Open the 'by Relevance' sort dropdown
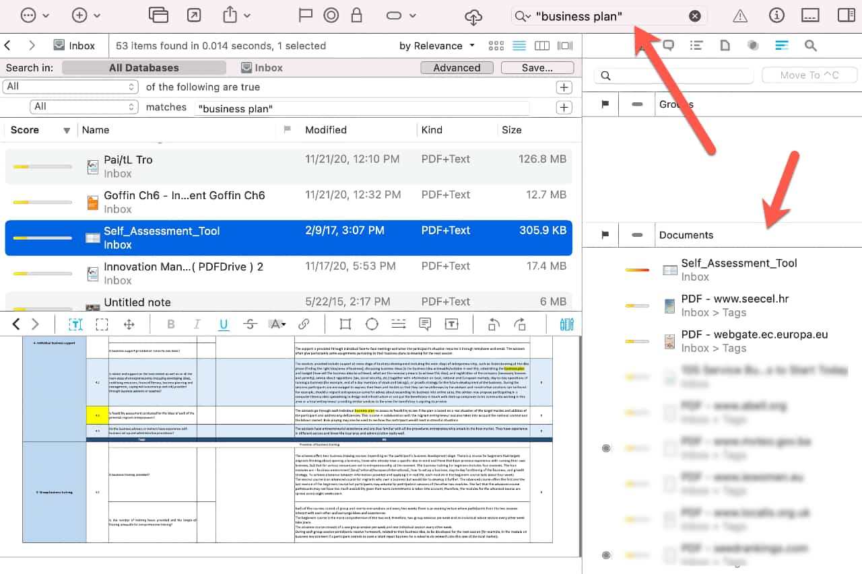 436,46
